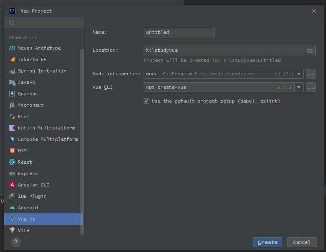
Task: Click the Angular CLI shield icon
Action: click(x=12, y=185)
